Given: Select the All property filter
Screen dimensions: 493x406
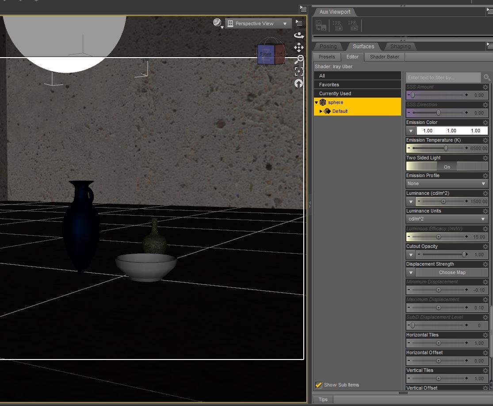Looking at the screenshot, I should 357,76.
